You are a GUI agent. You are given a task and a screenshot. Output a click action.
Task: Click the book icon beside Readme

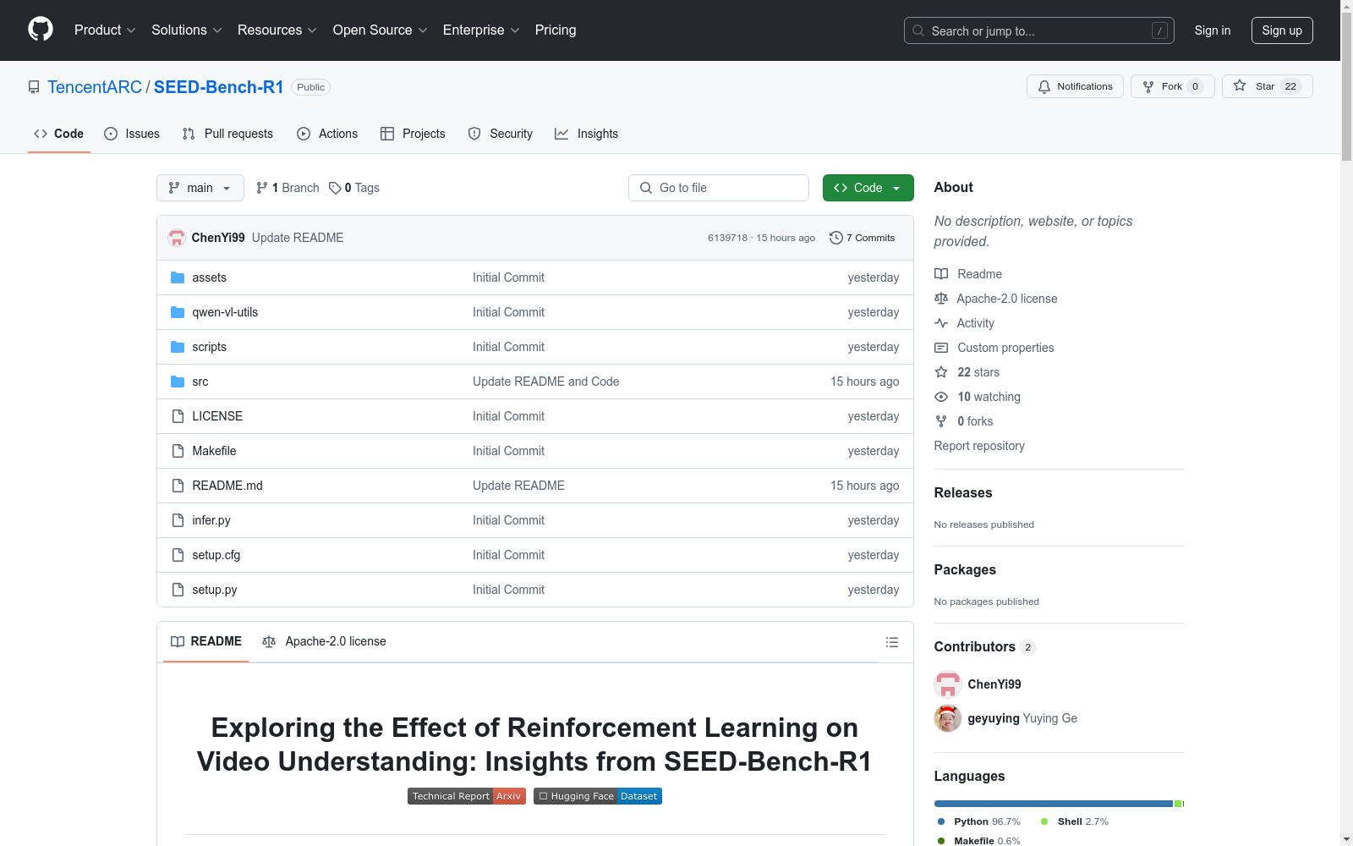(x=941, y=274)
